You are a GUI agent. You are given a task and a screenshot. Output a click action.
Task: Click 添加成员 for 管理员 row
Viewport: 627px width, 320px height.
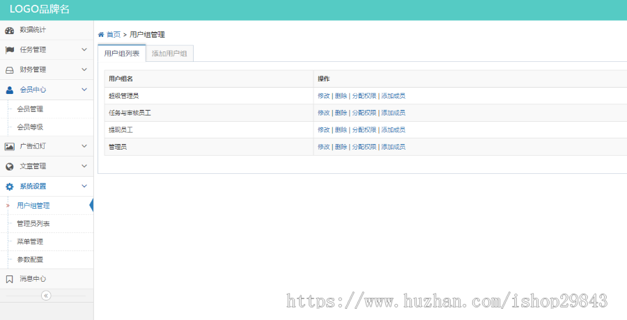tap(393, 147)
